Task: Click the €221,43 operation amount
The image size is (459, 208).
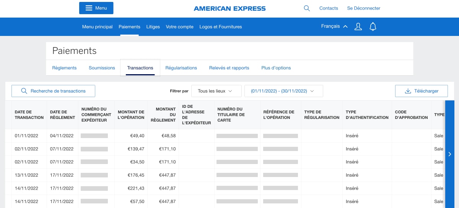Action: tap(136, 188)
